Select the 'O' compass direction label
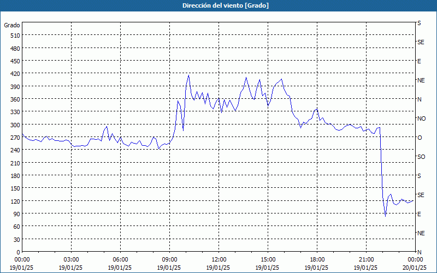 (420, 138)
